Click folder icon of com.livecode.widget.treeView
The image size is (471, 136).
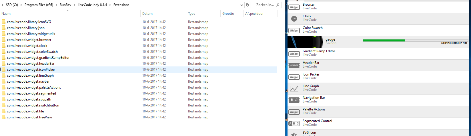[3, 117]
